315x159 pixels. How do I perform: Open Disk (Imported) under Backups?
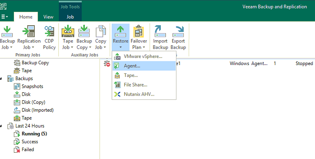pyautogui.click(x=37, y=110)
